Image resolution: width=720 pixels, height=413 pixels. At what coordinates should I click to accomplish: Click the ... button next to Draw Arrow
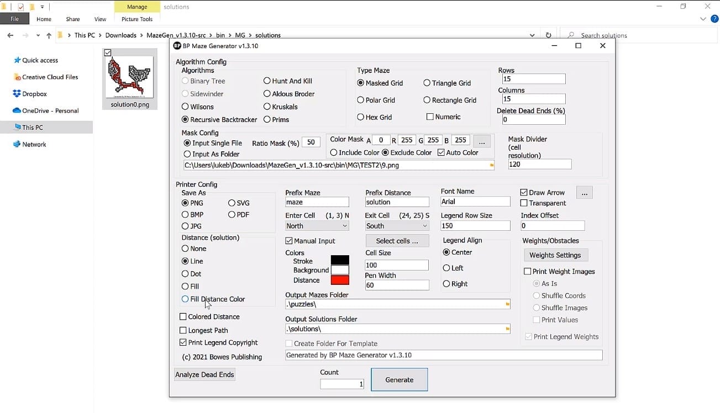(x=584, y=193)
